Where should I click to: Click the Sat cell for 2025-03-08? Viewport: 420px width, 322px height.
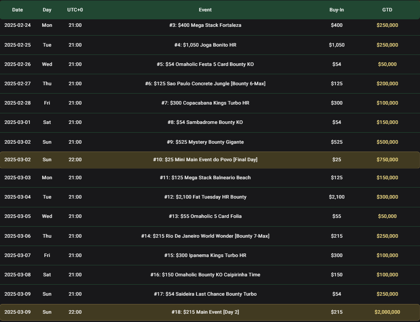coord(47,275)
